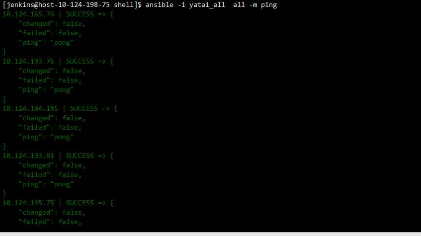This screenshot has width=421, height=236.
Task: Click SUCCESS beside 10.124.193.81
Action: click(x=80, y=156)
